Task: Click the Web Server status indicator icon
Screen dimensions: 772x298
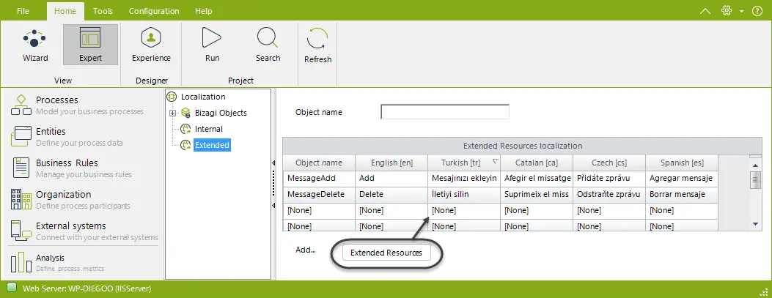Action: pos(12,288)
